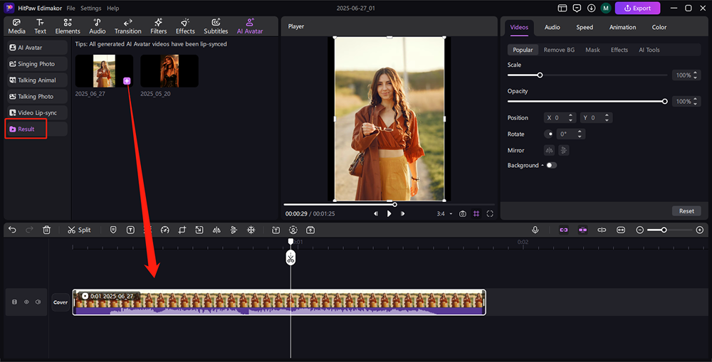
Task: Open the Filters panel
Action: click(159, 26)
